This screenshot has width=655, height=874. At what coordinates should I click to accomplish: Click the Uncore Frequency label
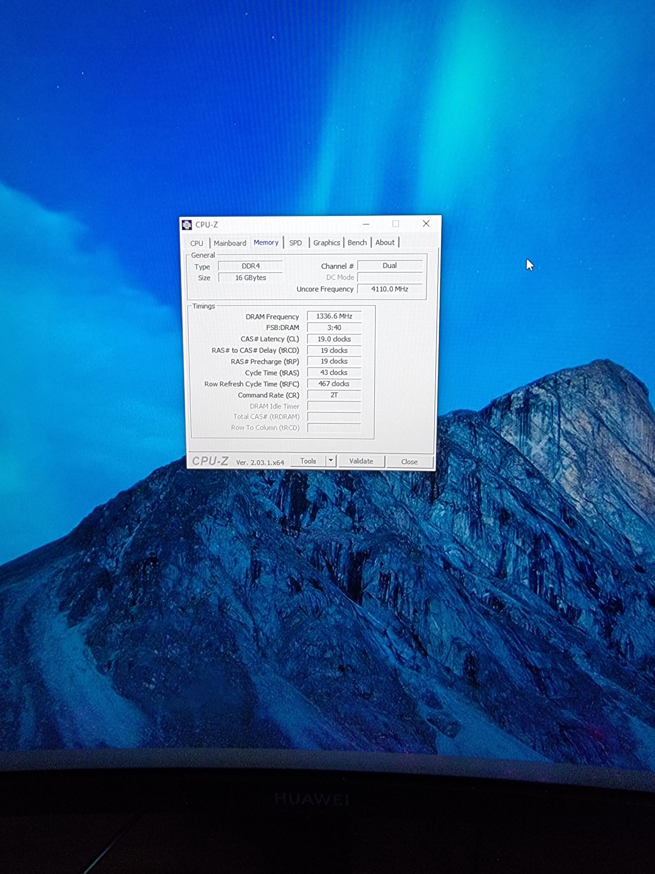click(x=325, y=289)
